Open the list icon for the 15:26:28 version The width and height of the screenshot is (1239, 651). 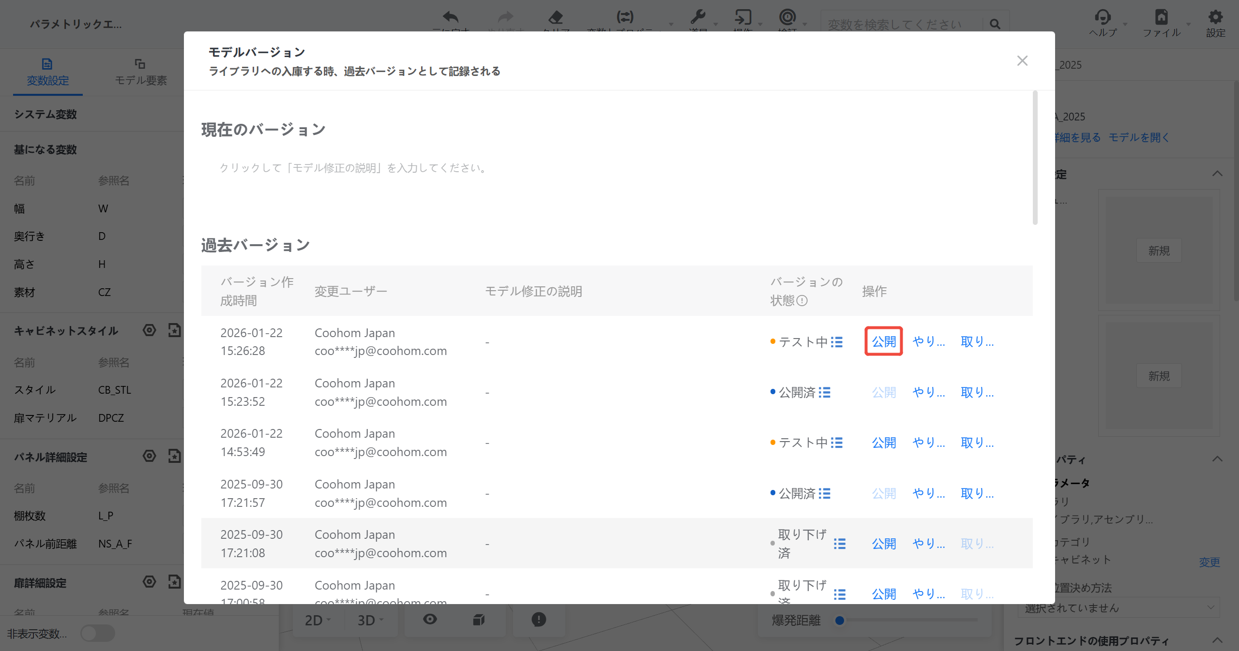coord(837,342)
